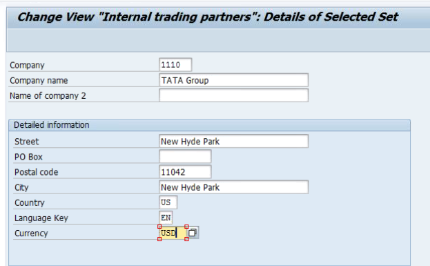Focus the City input field

click(x=234, y=187)
